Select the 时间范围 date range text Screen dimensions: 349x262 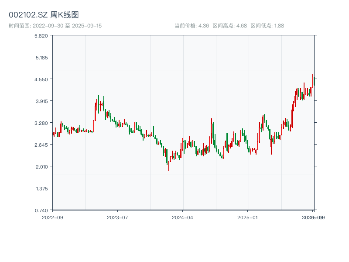click(55, 26)
